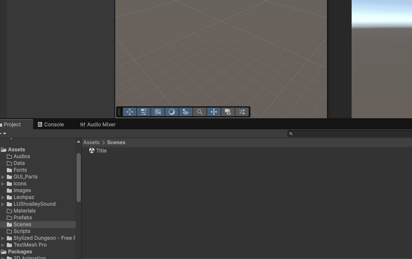Image resolution: width=412 pixels, height=259 pixels.
Task: Click the folder tree vertical scrollbar
Action: 79,177
